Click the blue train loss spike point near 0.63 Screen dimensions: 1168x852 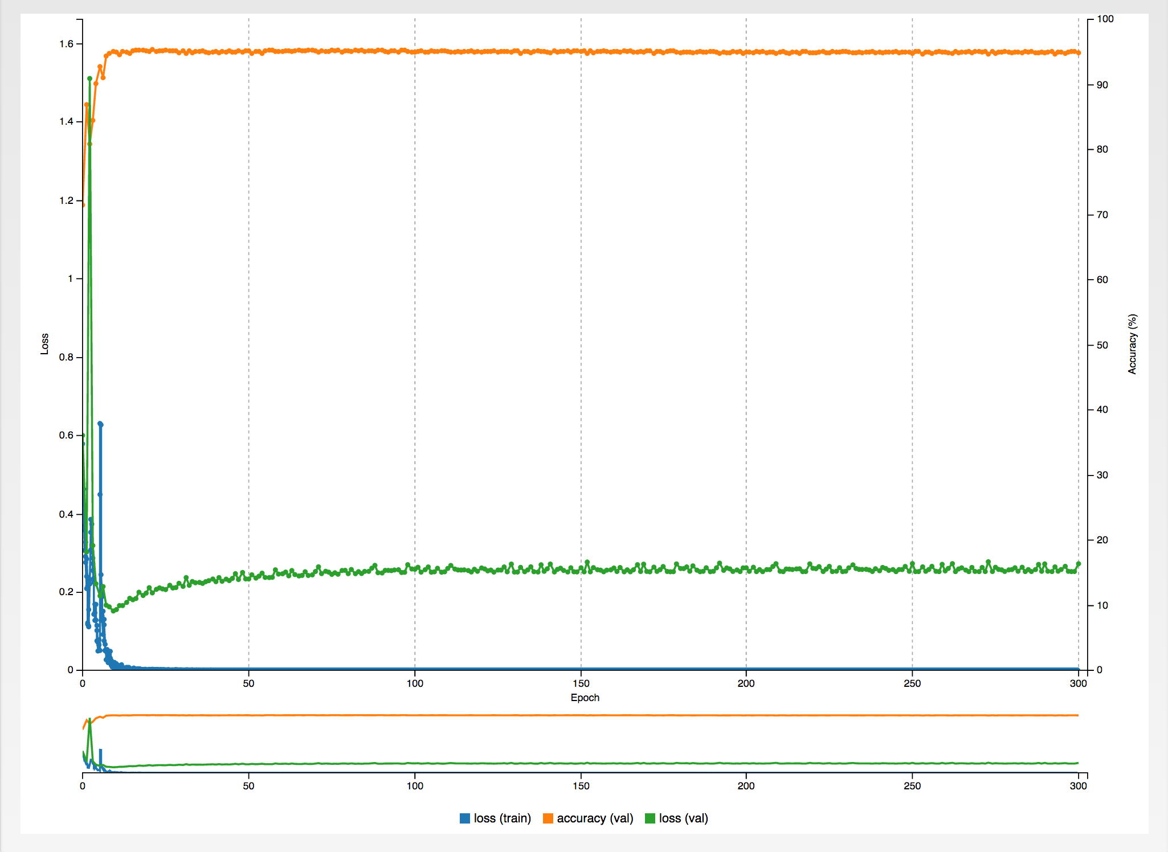pos(100,424)
